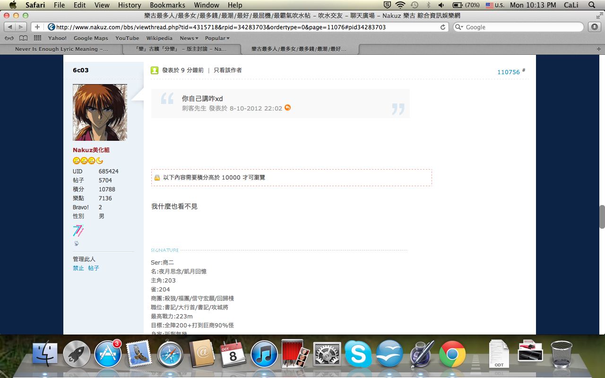
Task: Open the Wikipedia bookmark
Action: coord(159,38)
